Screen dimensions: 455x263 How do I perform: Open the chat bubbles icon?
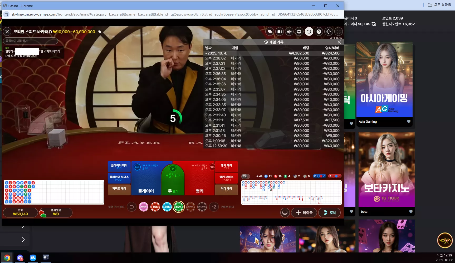pyautogui.click(x=270, y=32)
